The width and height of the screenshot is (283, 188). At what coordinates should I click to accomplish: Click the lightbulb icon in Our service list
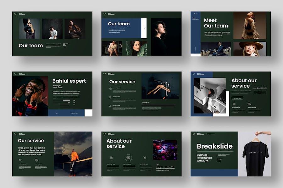coord(110,97)
